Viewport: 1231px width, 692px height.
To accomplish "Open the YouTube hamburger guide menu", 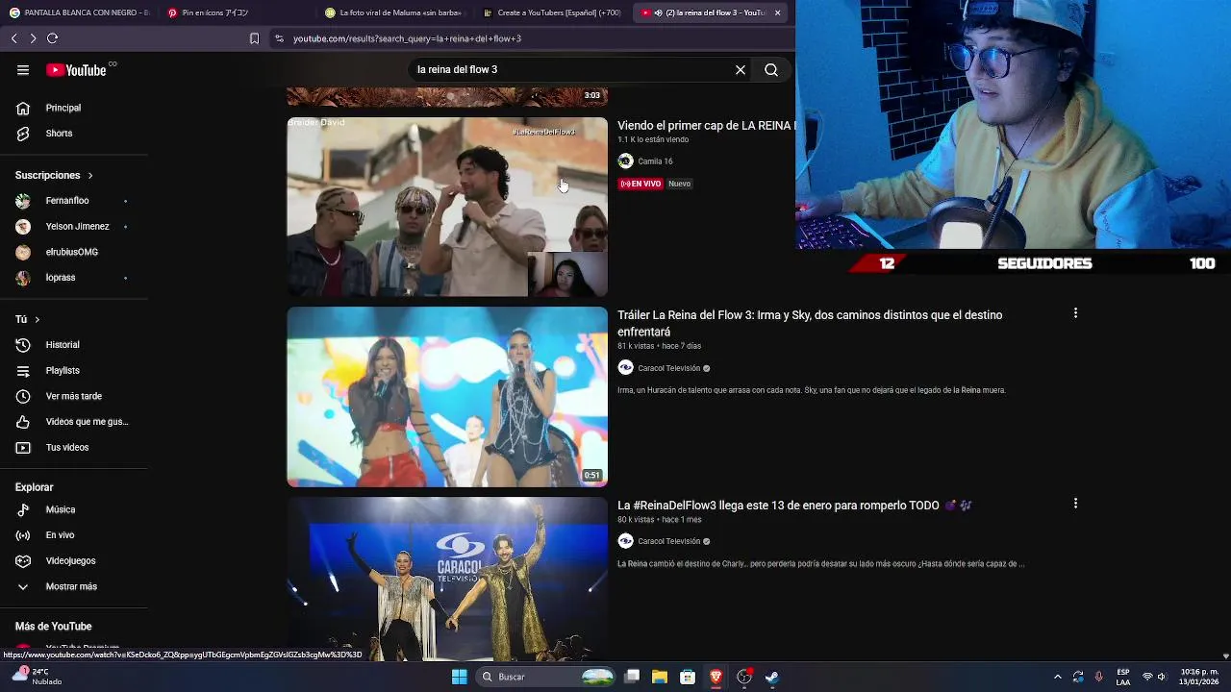I will pos(23,70).
